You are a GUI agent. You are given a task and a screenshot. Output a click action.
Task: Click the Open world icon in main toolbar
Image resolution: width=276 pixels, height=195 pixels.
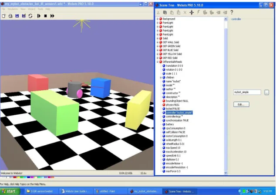pyautogui.click(x=10, y=16)
